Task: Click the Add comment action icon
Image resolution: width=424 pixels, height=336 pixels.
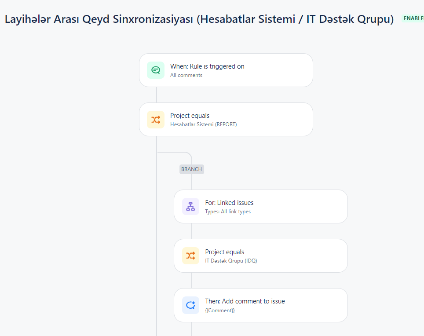Action: click(x=190, y=305)
